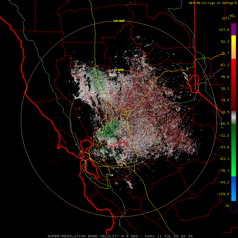Click the 76.7 legend value
The image size is (238, 238).
[x=225, y=53]
